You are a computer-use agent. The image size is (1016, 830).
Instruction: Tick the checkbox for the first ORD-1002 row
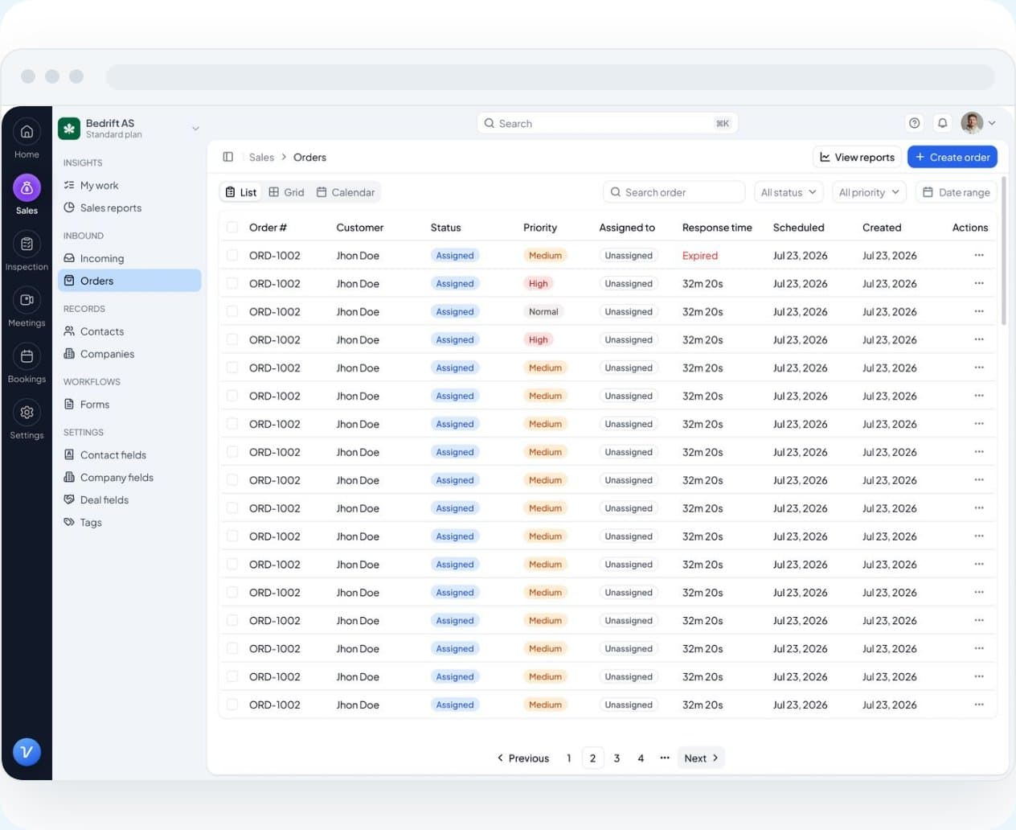232,255
